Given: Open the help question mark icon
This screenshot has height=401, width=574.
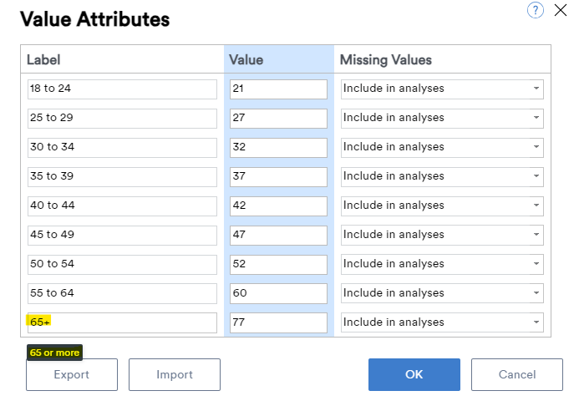Looking at the screenshot, I should tap(536, 10).
